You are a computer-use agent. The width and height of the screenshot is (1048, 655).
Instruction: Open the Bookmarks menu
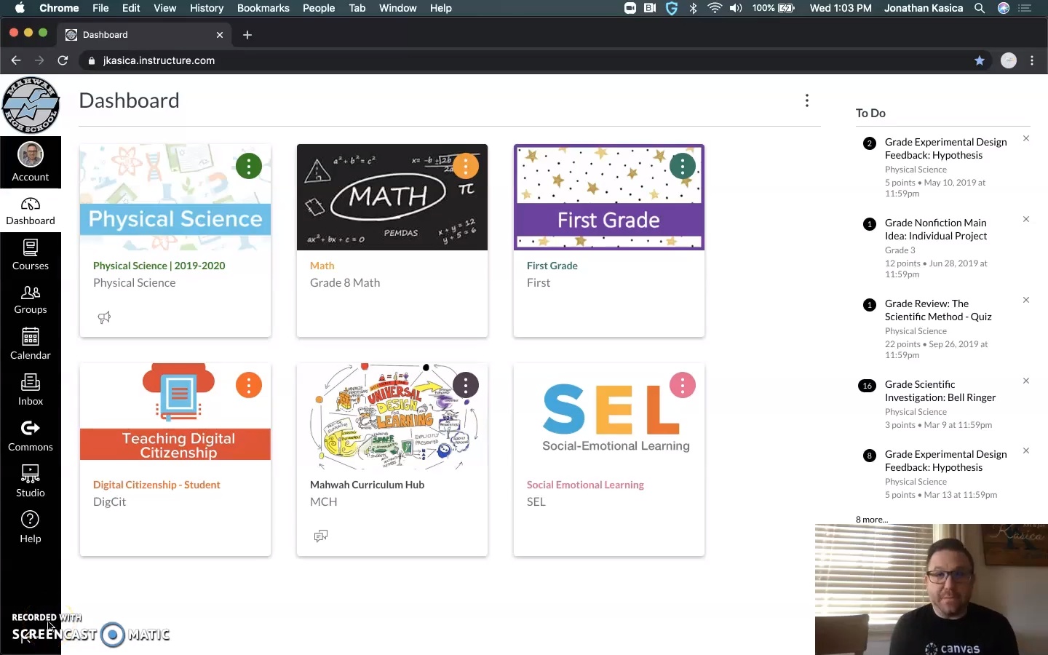pyautogui.click(x=263, y=8)
